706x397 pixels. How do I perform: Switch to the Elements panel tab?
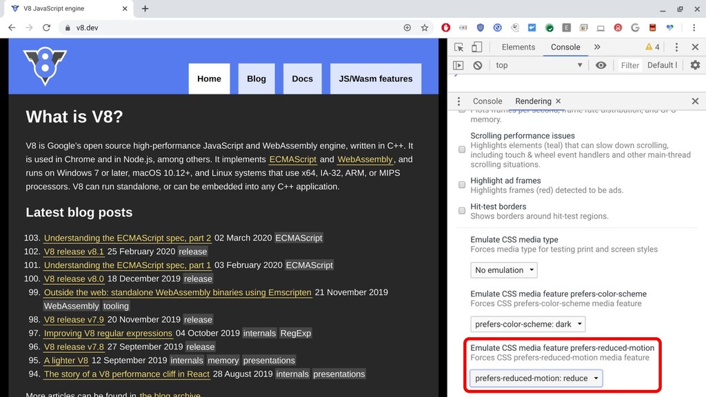point(518,48)
